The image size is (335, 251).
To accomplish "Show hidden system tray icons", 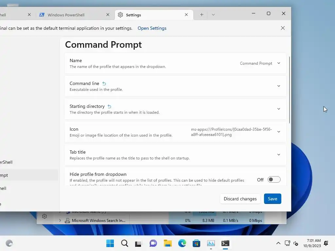I will click(x=278, y=243).
